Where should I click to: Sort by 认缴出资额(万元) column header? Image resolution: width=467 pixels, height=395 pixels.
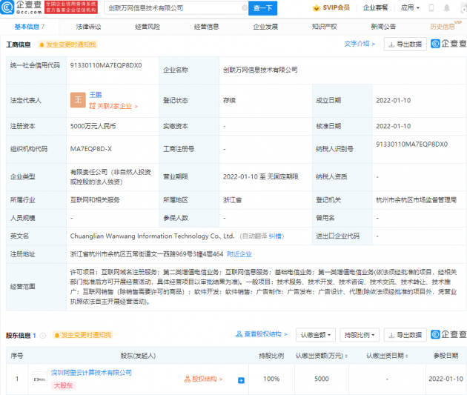pyautogui.click(x=321, y=356)
